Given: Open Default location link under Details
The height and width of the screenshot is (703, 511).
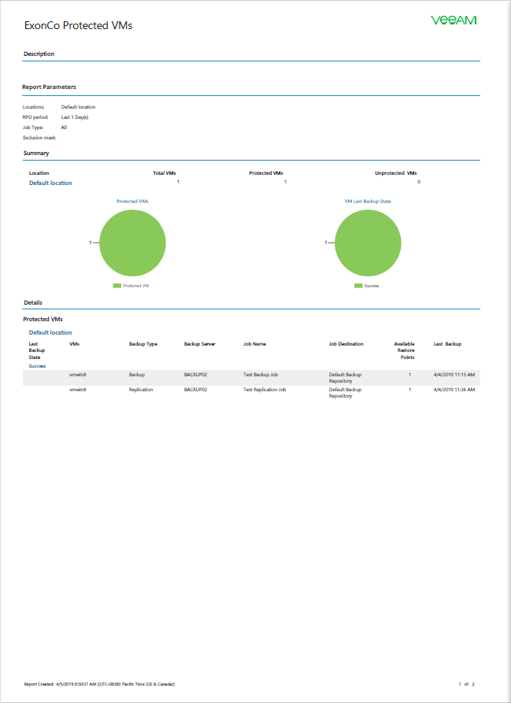Looking at the screenshot, I should 50,333.
